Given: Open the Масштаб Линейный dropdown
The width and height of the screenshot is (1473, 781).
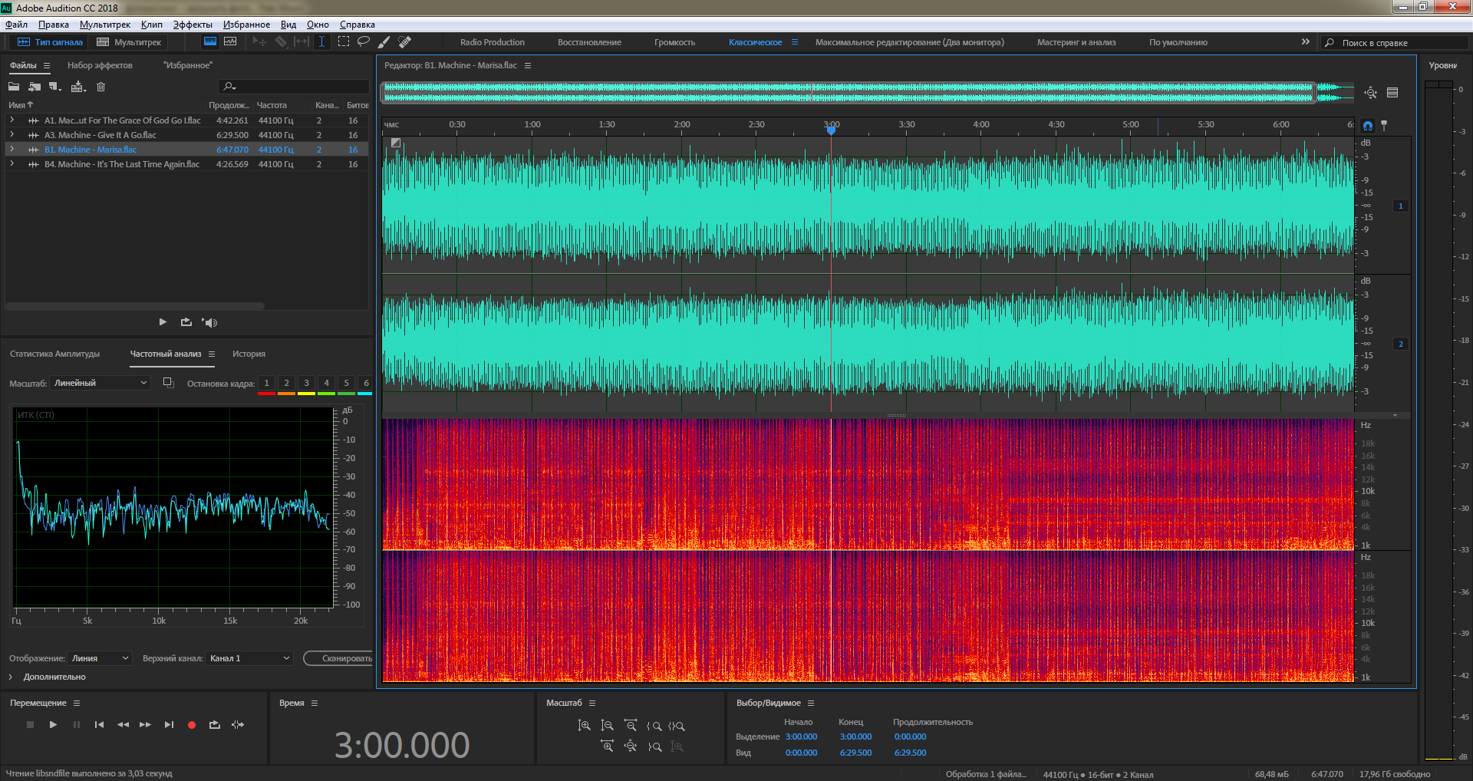Looking at the screenshot, I should click(x=101, y=383).
